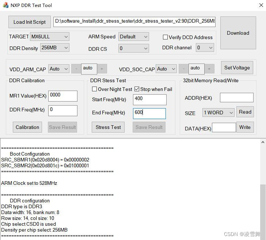Click the Set Voltage button
Viewport: 266px width, 240px height.
point(237,68)
